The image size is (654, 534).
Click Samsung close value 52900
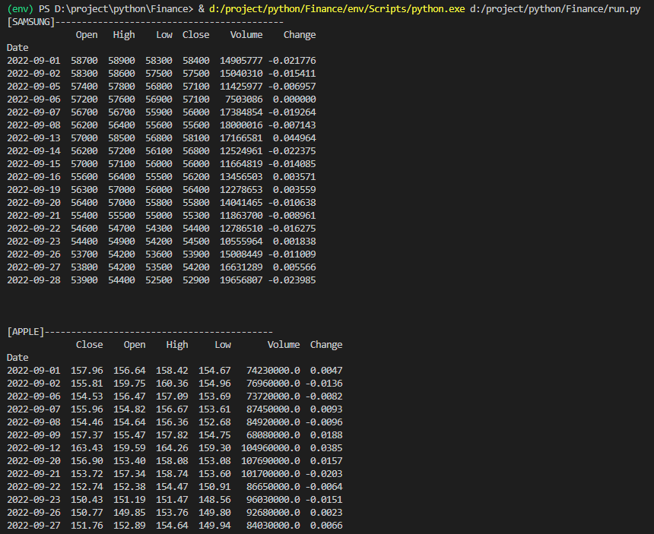tap(196, 280)
